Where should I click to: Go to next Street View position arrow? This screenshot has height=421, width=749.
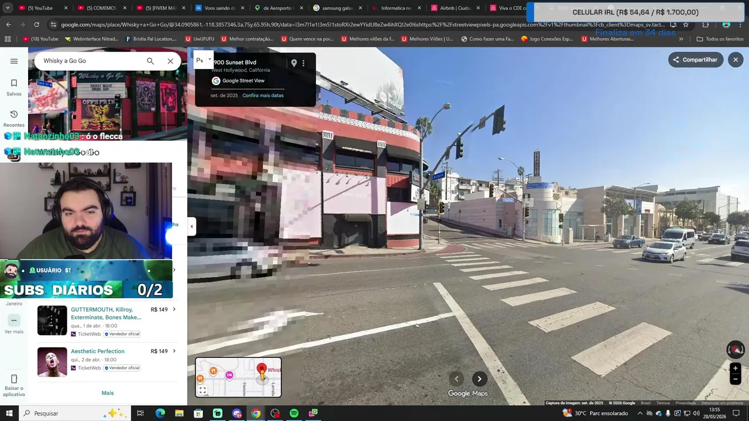[x=479, y=379]
